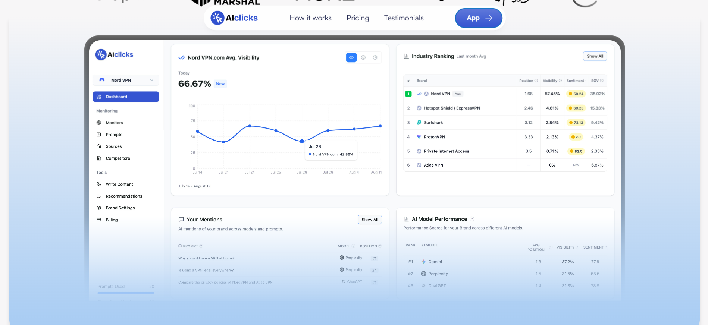The image size is (708, 325).
Task: Select the Dashboard sidebar item
Action: point(126,97)
